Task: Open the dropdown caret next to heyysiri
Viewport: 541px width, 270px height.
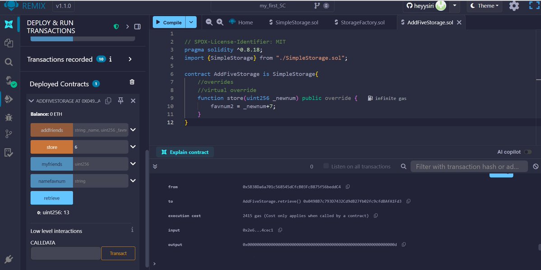Action: 454,6
